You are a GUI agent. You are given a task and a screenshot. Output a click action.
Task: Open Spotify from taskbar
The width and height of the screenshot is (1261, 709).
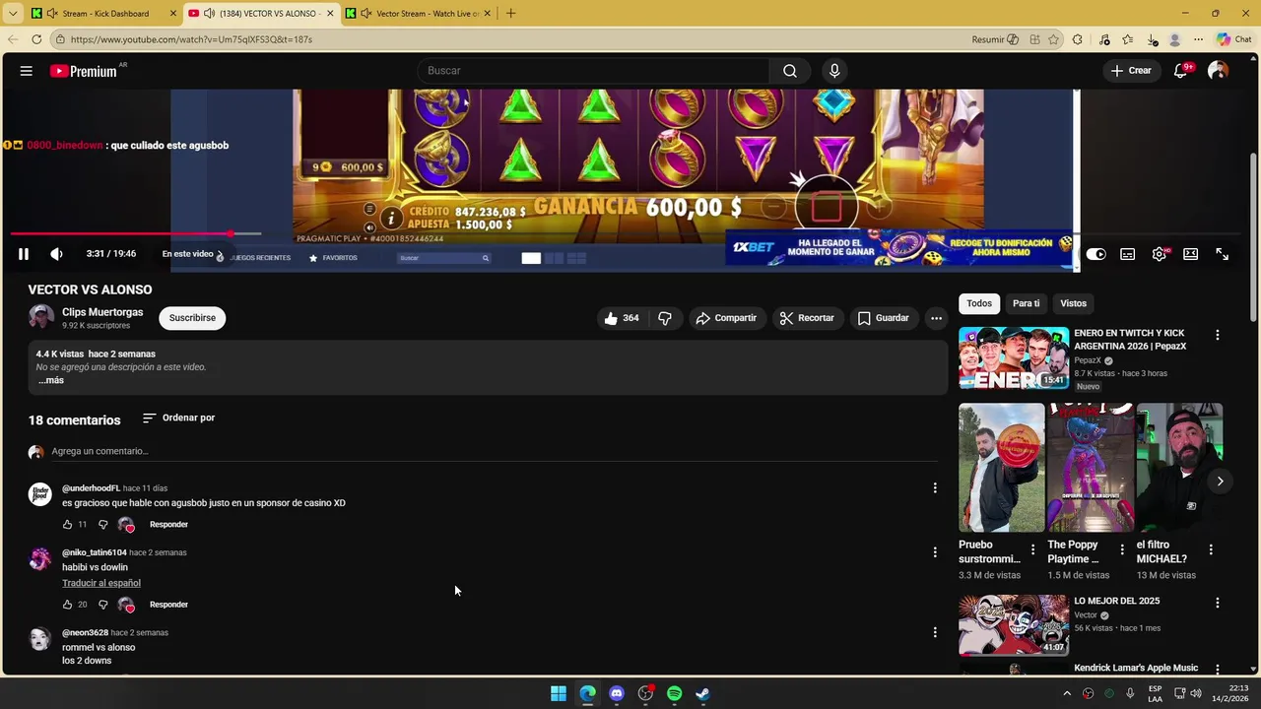pyautogui.click(x=674, y=693)
